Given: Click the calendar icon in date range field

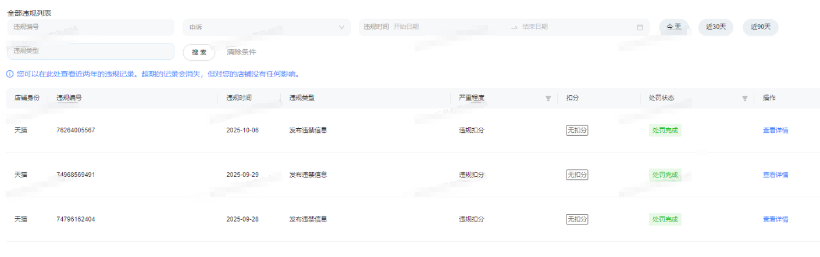Looking at the screenshot, I should (640, 27).
